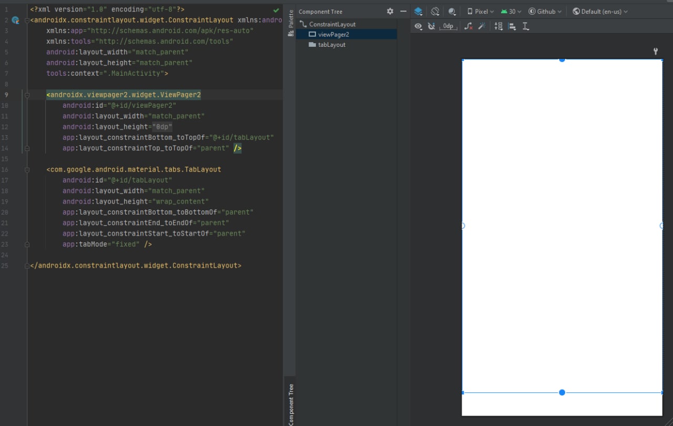Open view options eye icon
This screenshot has height=426, width=673.
pos(418,26)
